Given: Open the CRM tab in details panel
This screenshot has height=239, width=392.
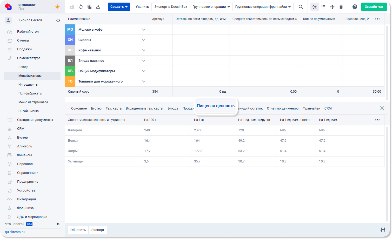Looking at the screenshot, I should pos(328,108).
